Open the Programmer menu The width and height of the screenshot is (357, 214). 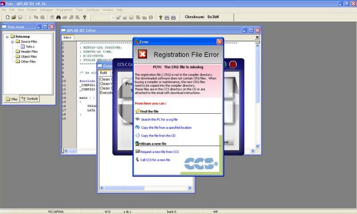tap(64, 10)
